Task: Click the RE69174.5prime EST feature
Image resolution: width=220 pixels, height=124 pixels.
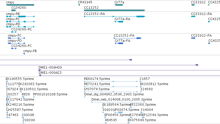Action: tap(111, 81)
